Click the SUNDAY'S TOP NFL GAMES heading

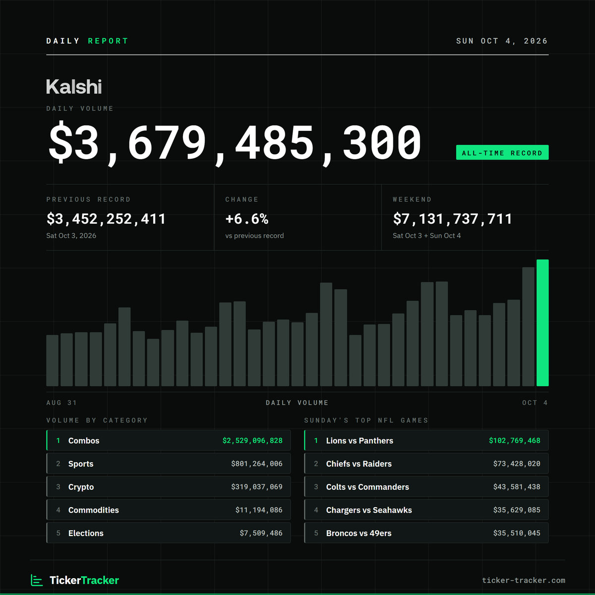(x=366, y=420)
